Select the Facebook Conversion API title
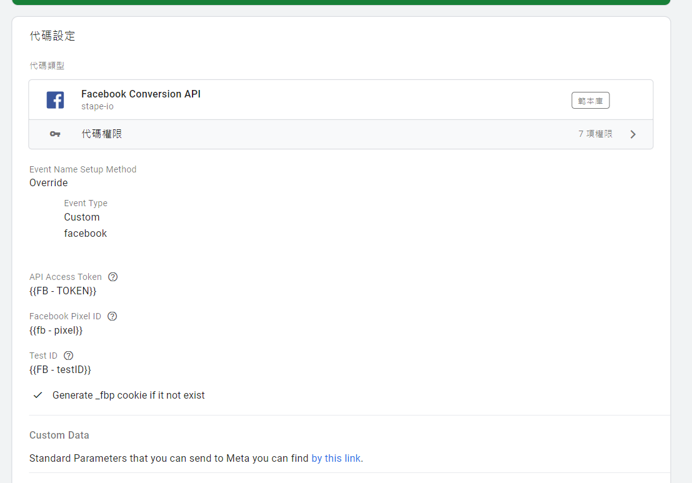The image size is (692, 483). [x=141, y=94]
